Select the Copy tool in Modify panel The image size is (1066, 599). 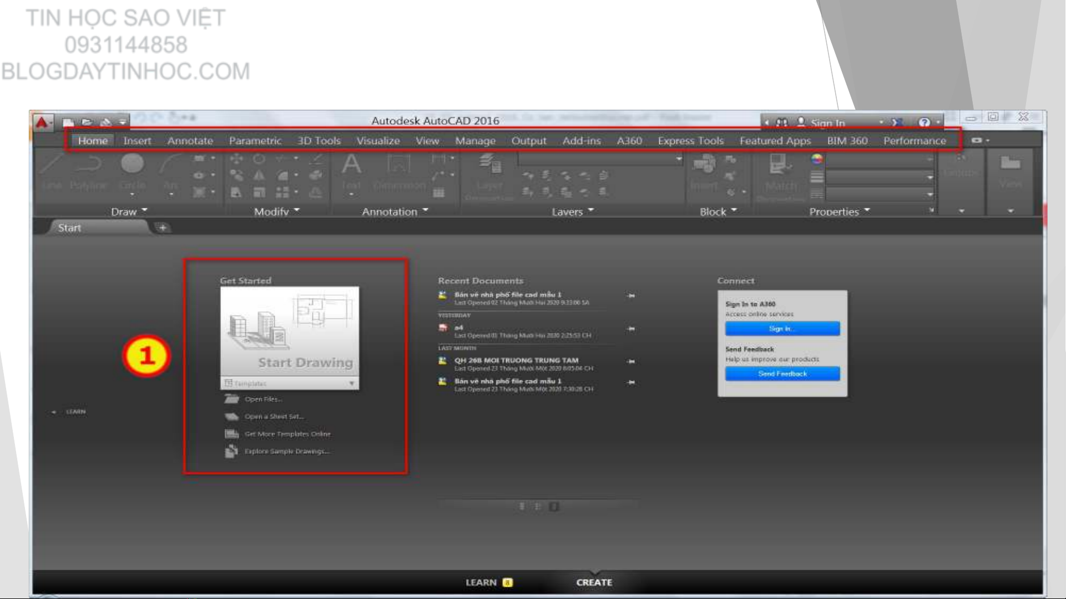236,176
